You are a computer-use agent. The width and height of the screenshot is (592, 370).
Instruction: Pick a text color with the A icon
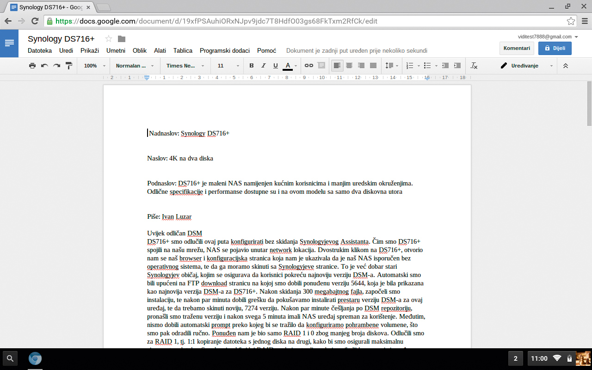pos(288,66)
